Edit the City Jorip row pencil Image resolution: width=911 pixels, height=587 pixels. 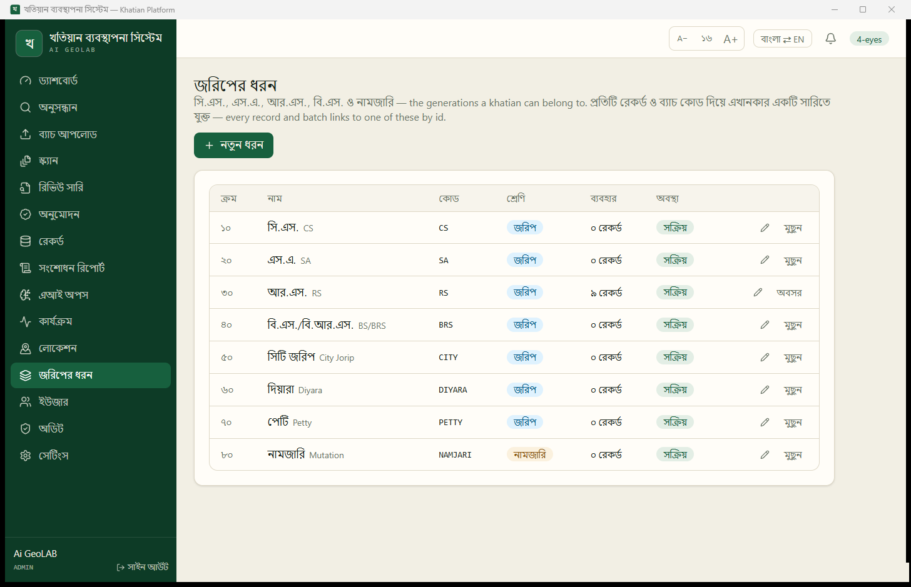(x=765, y=358)
